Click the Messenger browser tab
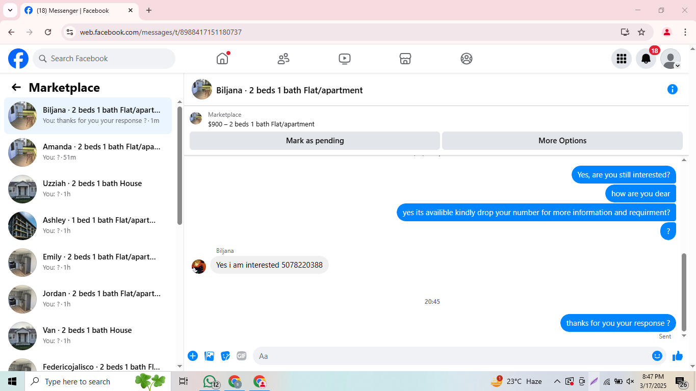The image size is (696, 391). (x=79, y=10)
